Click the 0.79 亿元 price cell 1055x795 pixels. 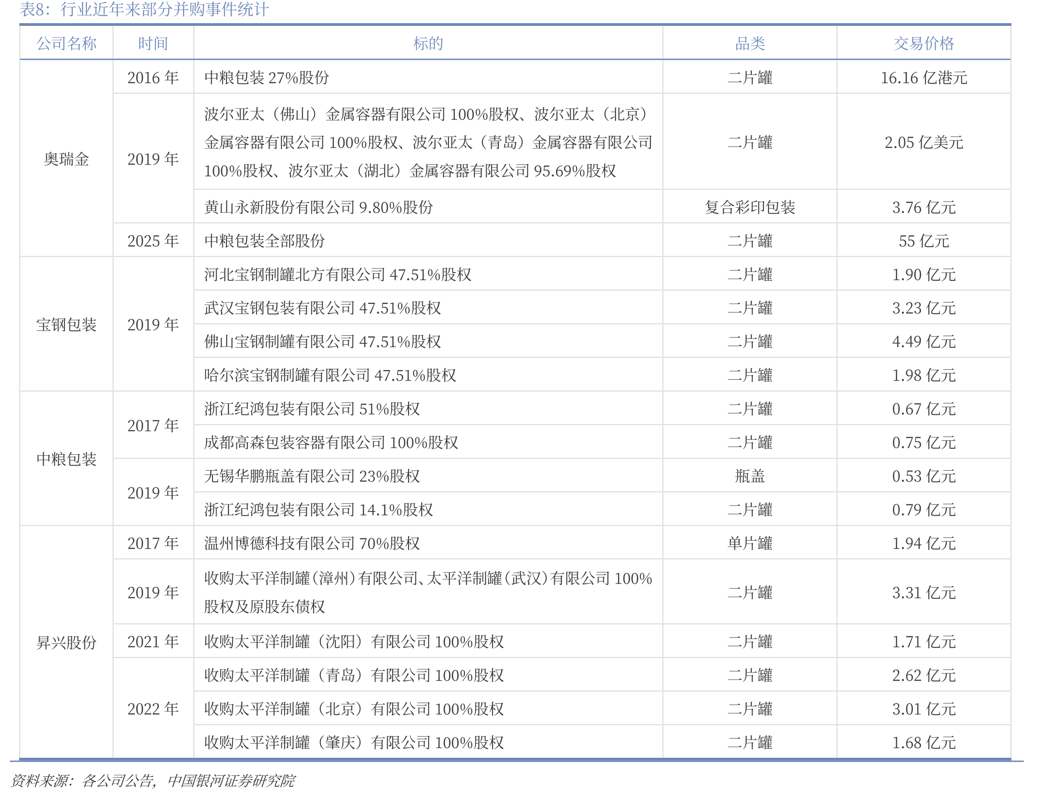point(924,510)
